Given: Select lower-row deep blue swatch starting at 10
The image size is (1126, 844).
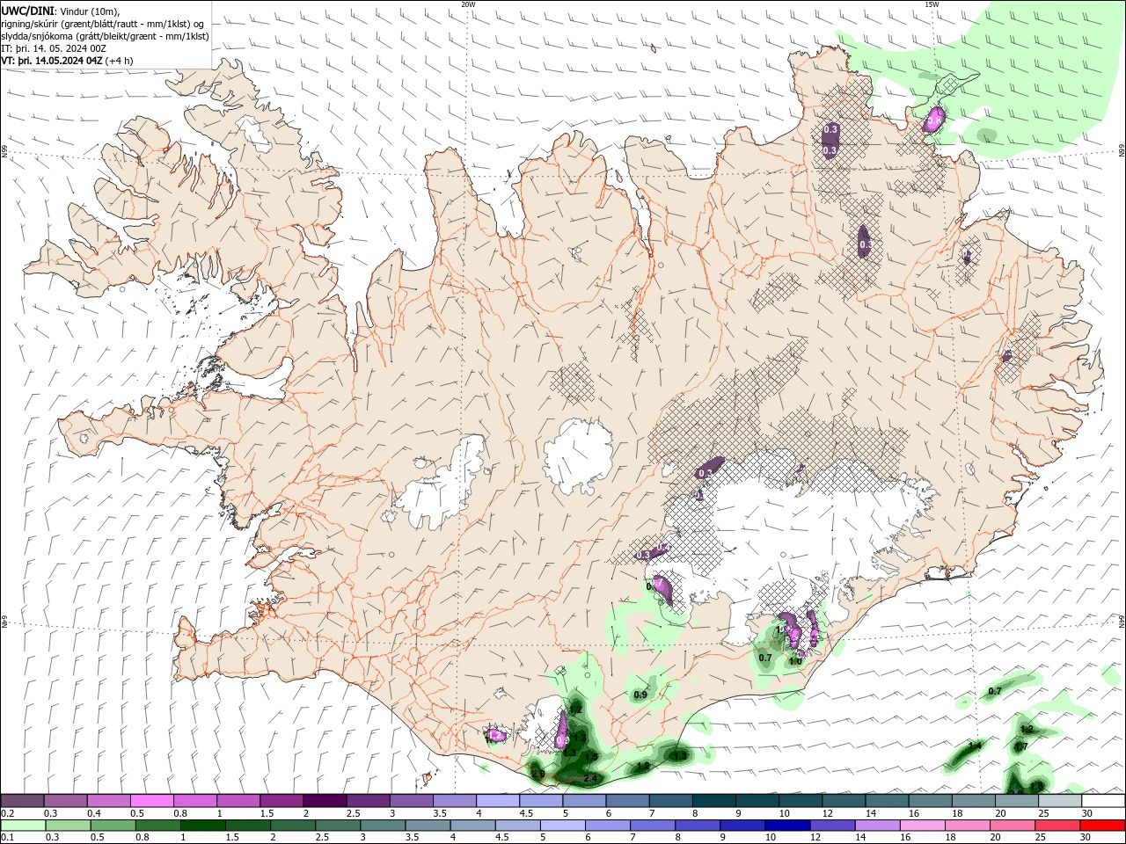Looking at the screenshot, I should 787,826.
